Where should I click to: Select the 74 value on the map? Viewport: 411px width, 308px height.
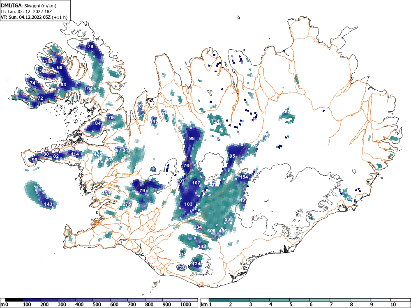(32, 83)
